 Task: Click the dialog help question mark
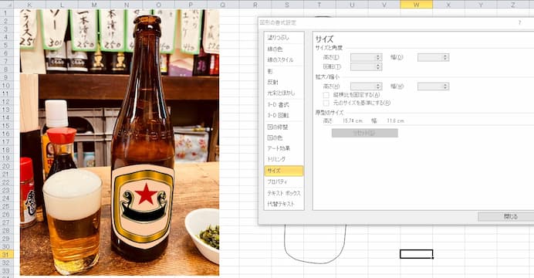tap(519, 22)
